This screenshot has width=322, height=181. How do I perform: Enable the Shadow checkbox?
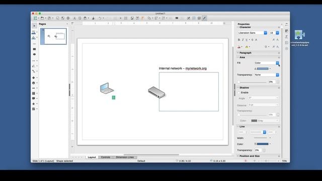coord(239,93)
